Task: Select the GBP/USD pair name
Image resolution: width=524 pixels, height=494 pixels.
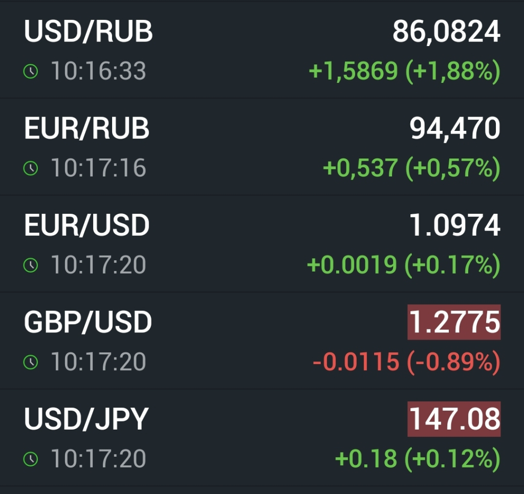Action: pyautogui.click(x=88, y=322)
